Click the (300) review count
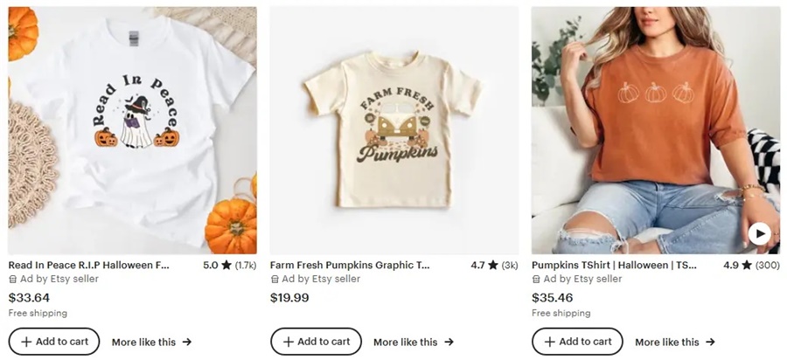Viewport: 787px width, 360px height. (767, 265)
